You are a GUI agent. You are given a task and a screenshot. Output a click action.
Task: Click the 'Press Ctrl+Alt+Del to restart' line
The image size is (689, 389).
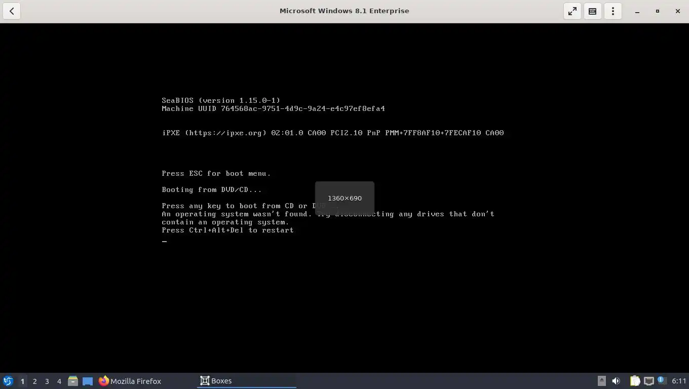click(227, 230)
